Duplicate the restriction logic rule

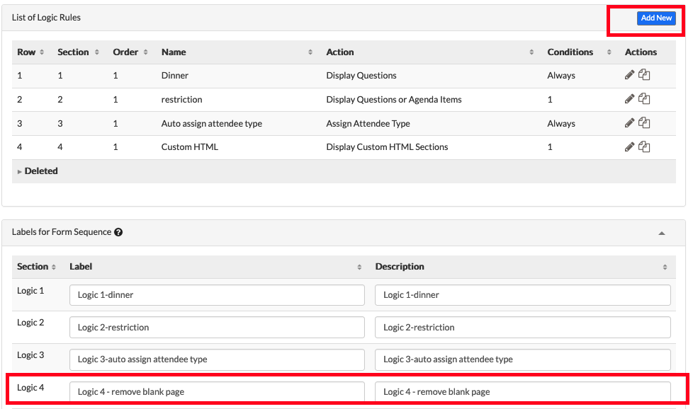point(644,99)
